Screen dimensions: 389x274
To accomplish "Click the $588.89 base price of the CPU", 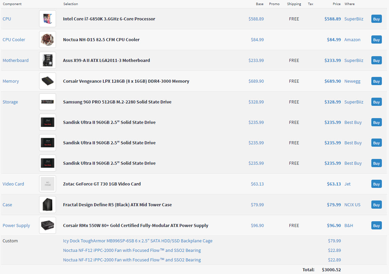I will (256, 19).
